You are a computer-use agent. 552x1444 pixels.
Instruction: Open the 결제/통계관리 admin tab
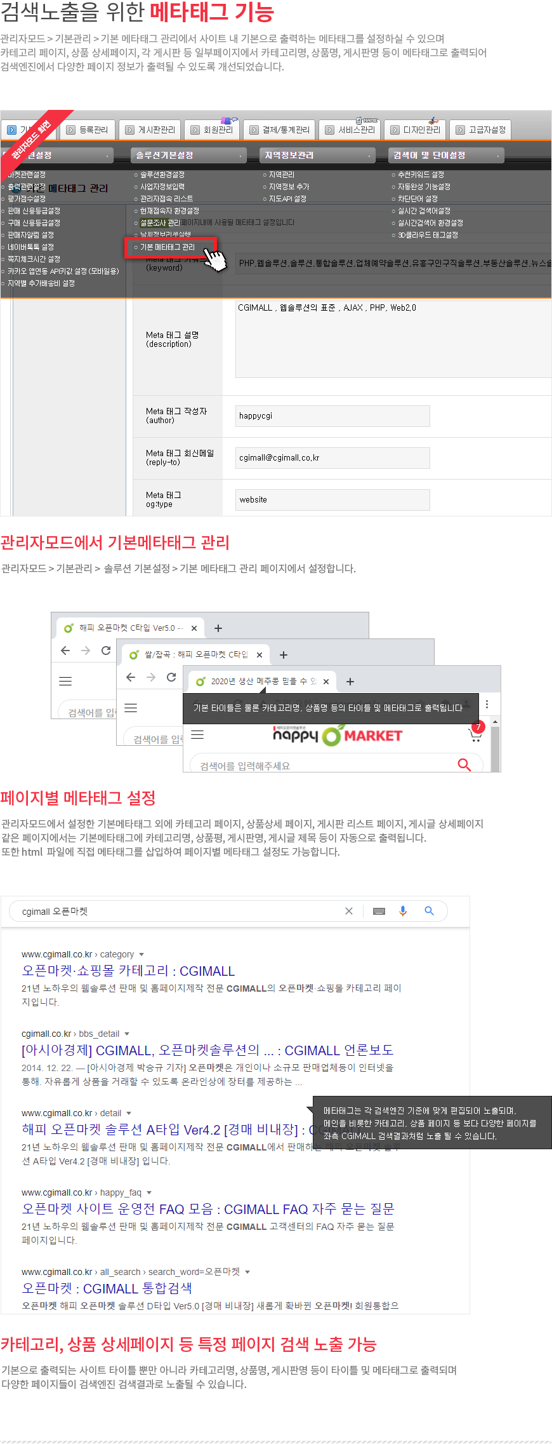(x=279, y=130)
